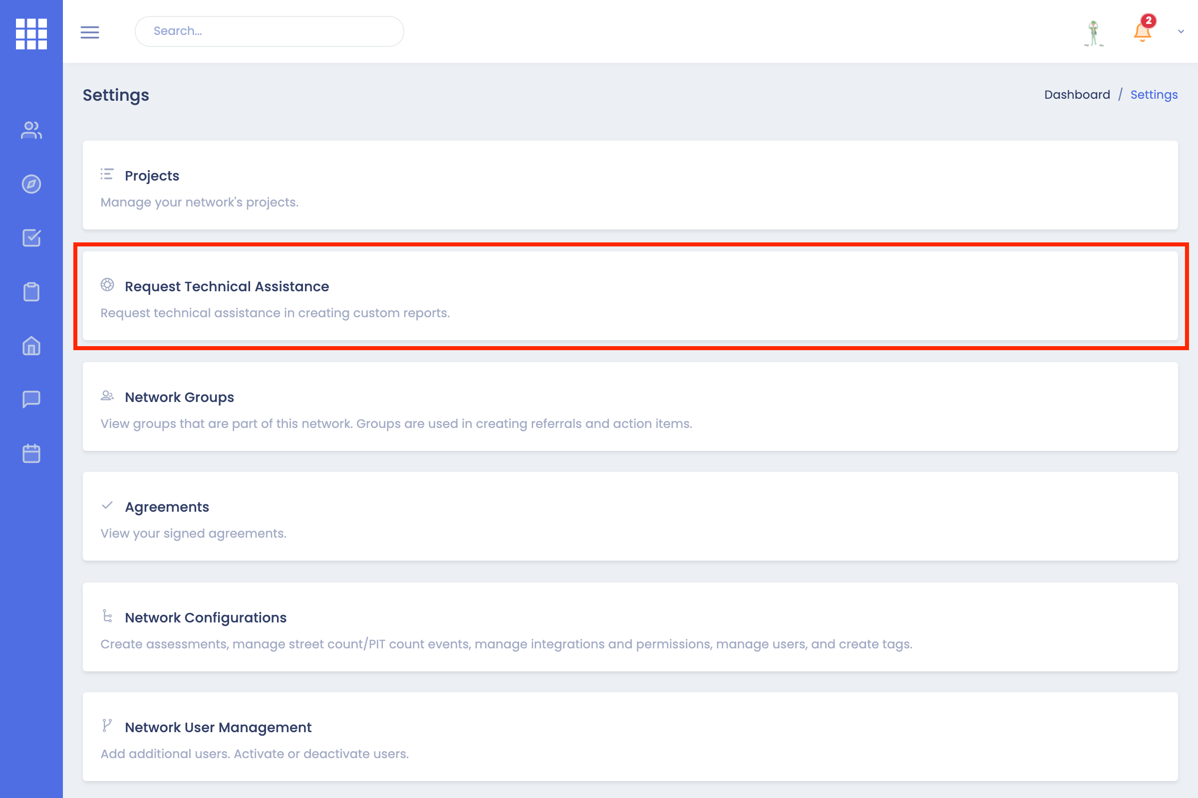Open the people icon in sidebar
The image size is (1198, 798).
point(31,130)
